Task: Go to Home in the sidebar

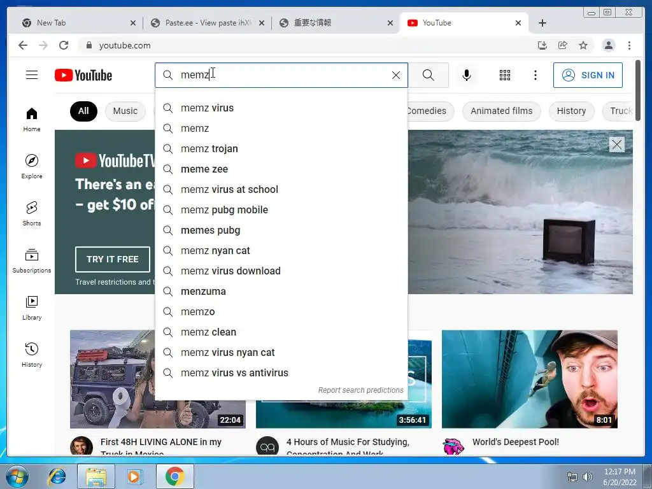Action: [32, 120]
